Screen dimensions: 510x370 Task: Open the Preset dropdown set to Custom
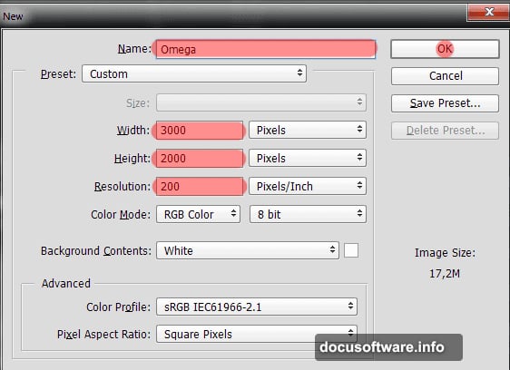pyautogui.click(x=194, y=73)
